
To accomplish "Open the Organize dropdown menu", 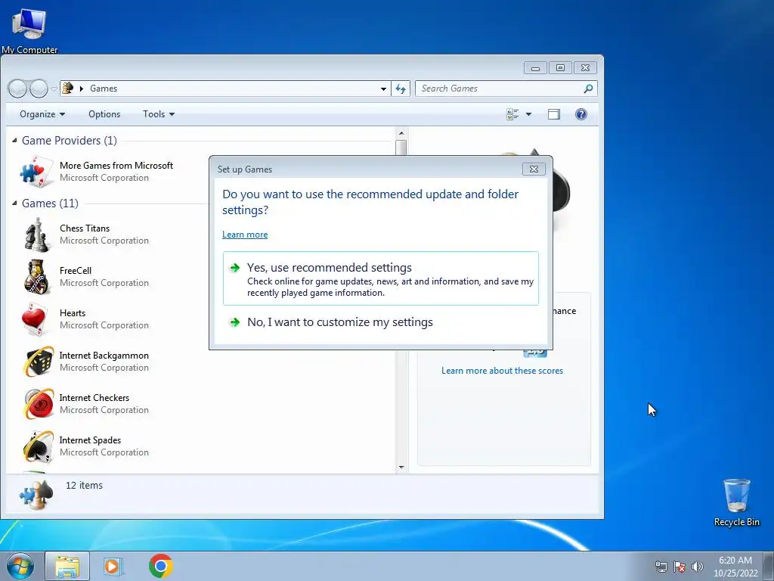I will (x=42, y=114).
